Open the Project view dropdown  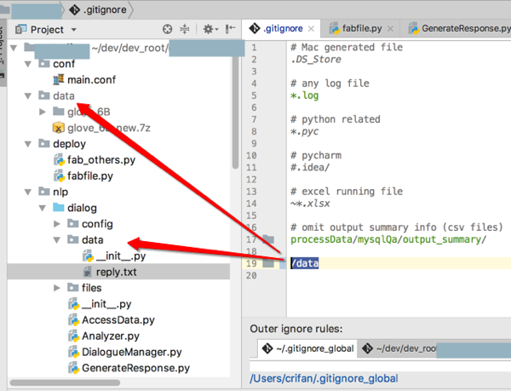74,30
